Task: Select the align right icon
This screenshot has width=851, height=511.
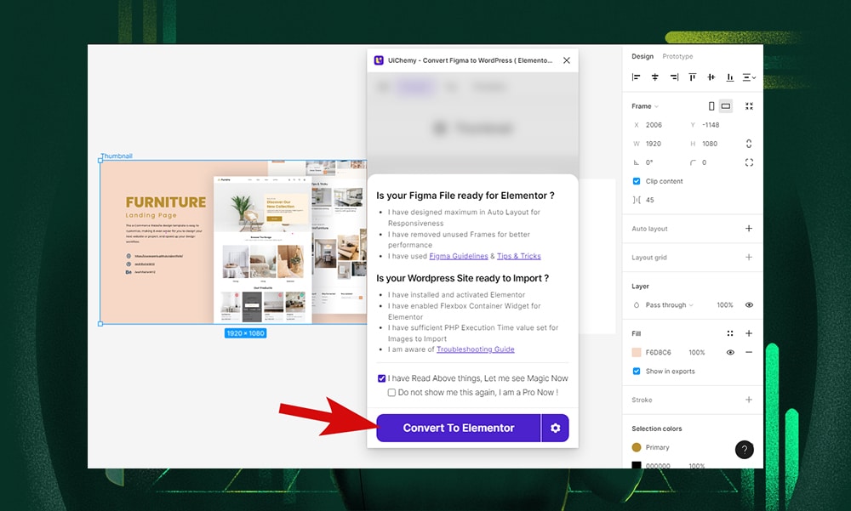Action: point(674,77)
